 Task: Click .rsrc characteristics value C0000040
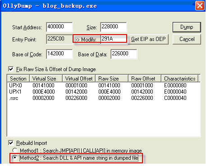pos(175,98)
